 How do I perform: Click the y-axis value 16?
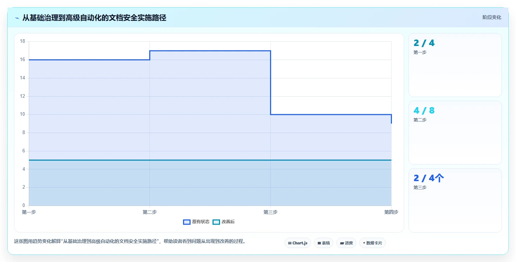pos(22,60)
